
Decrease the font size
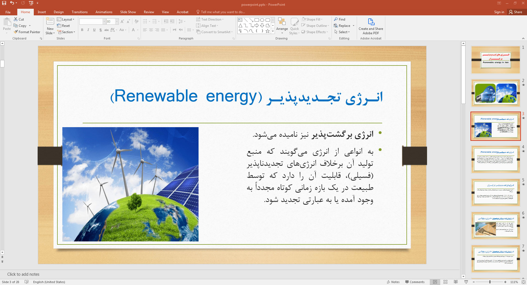click(128, 22)
